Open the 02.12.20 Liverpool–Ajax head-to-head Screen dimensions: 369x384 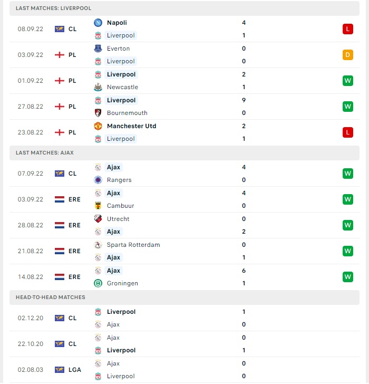click(x=184, y=318)
